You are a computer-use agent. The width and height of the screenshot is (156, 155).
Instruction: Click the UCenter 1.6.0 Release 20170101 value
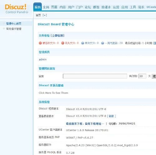tap(87, 130)
